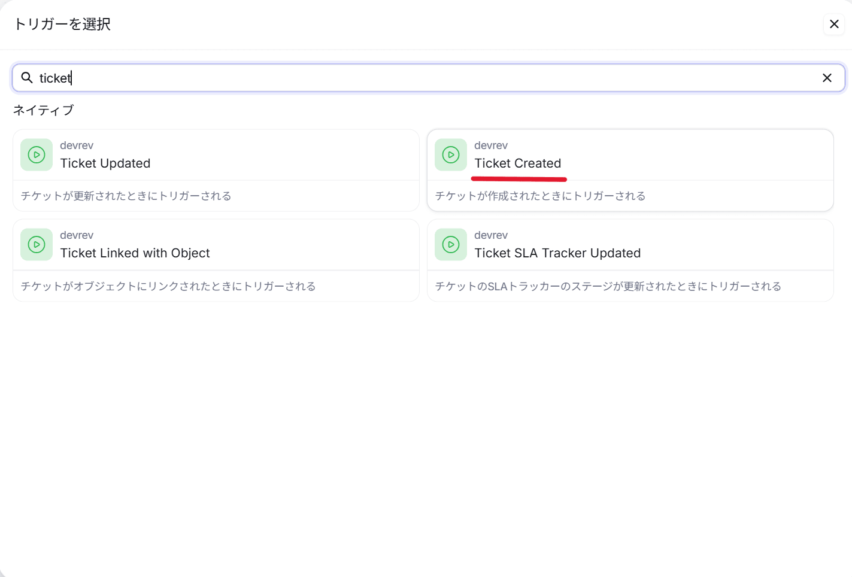The width and height of the screenshot is (852, 577).
Task: Click the description under Ticket Created
Action: [539, 196]
